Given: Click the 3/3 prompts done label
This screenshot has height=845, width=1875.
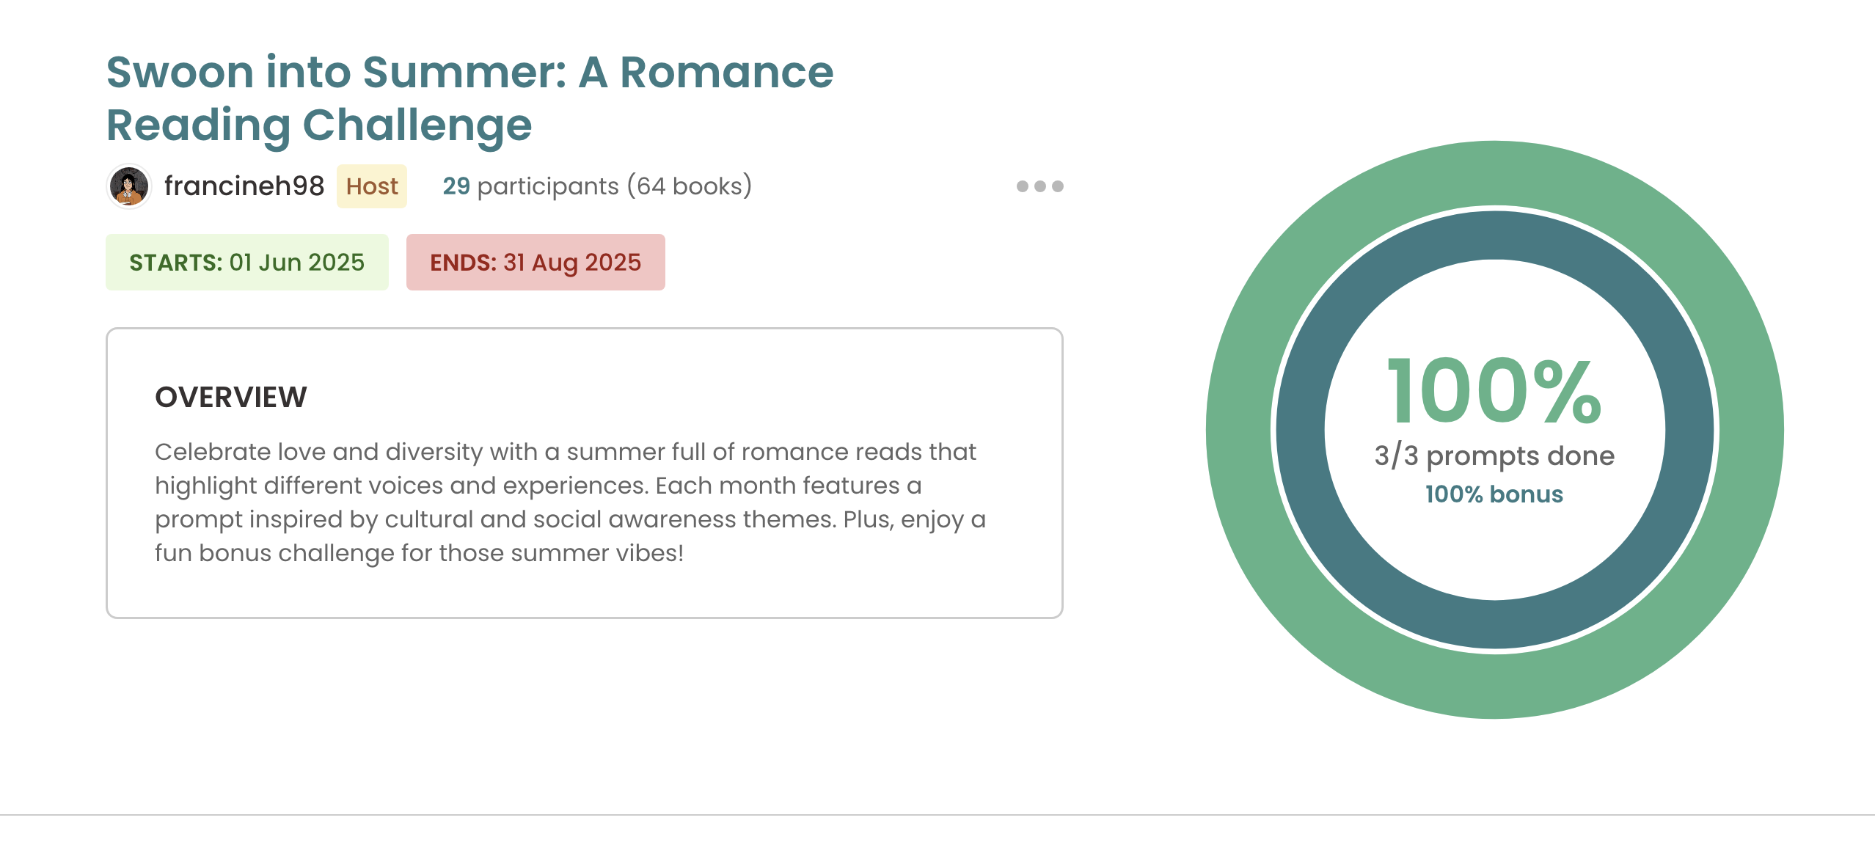Looking at the screenshot, I should tap(1494, 456).
